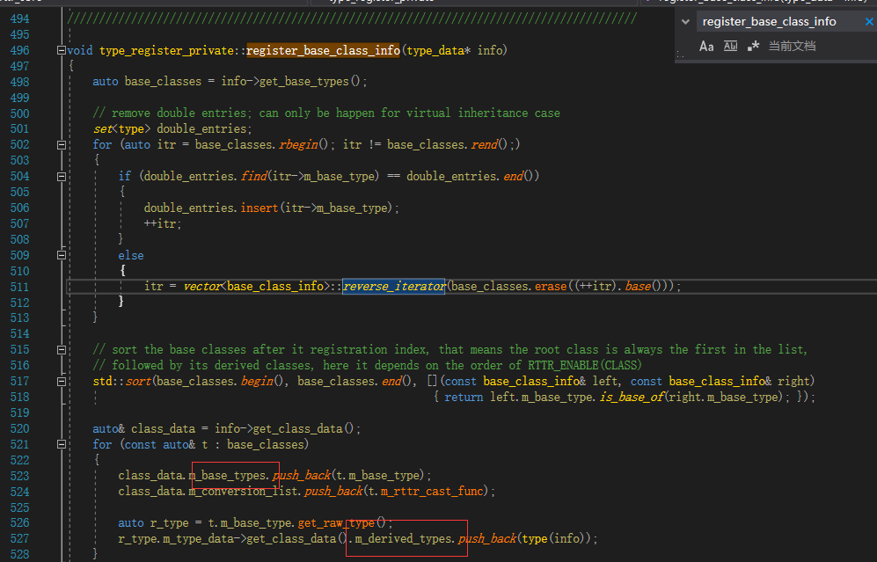Viewport: 877px width, 562px height.
Task: Select the highlighted reverse_iterator token
Action: pyautogui.click(x=393, y=286)
